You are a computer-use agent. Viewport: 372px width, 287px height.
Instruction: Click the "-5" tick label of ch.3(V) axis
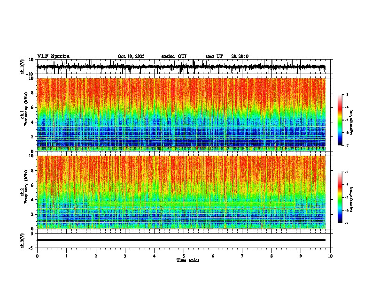(31, 248)
